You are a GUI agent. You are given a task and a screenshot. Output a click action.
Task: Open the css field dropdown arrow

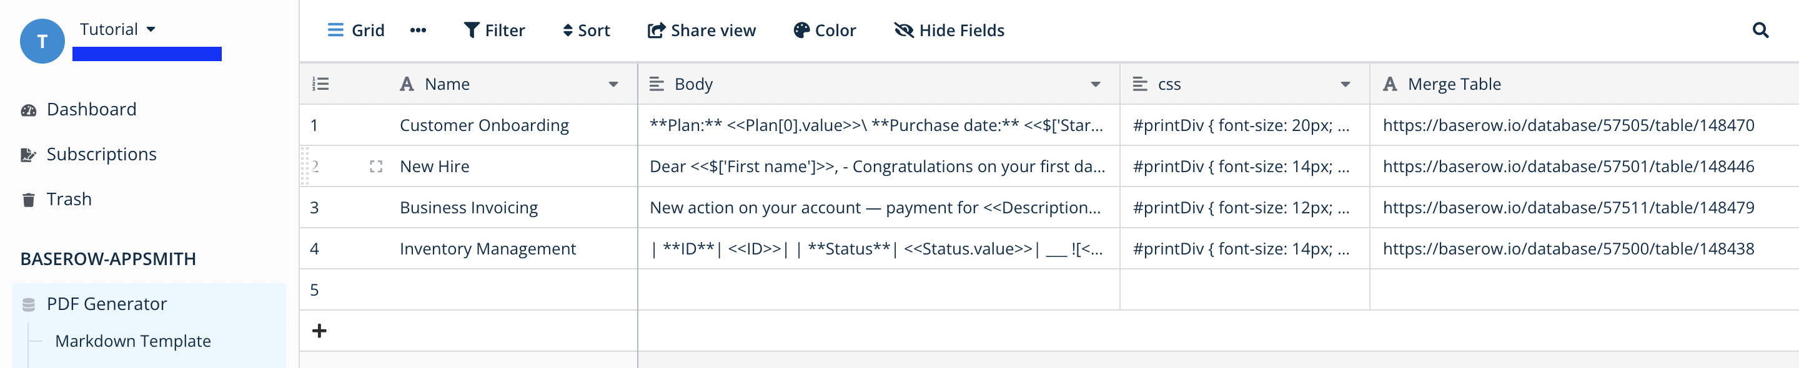[x=1345, y=84]
